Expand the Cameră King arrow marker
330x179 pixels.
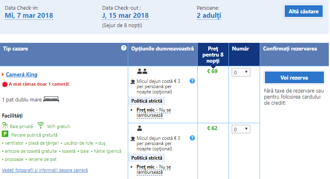point(3,75)
